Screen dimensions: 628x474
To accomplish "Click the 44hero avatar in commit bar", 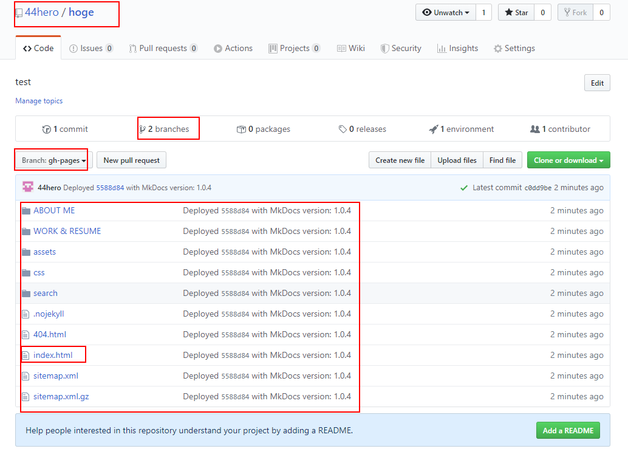I will point(28,187).
